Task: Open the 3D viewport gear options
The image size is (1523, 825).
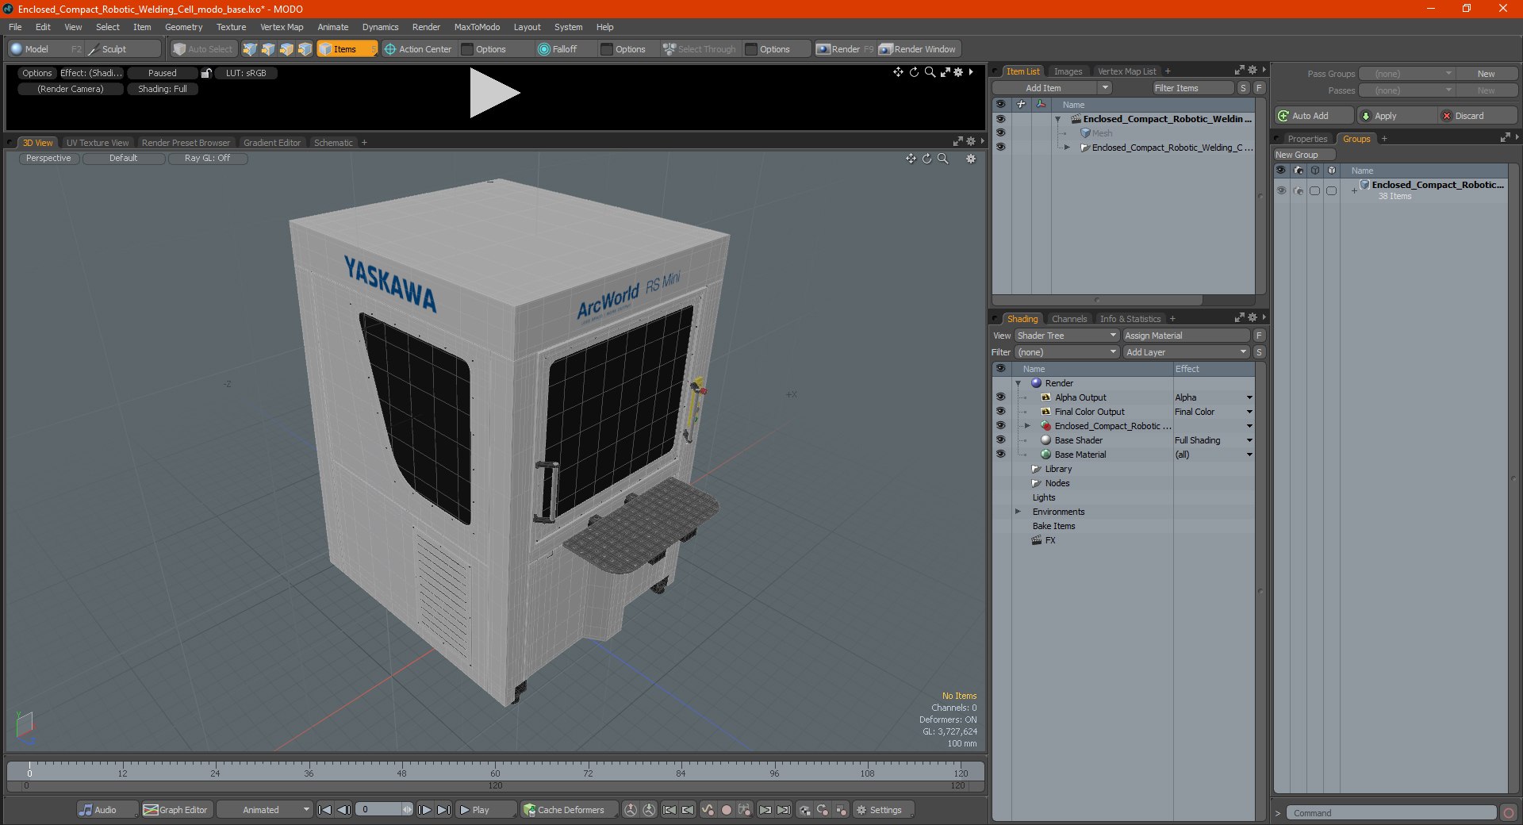Action: tap(970, 159)
